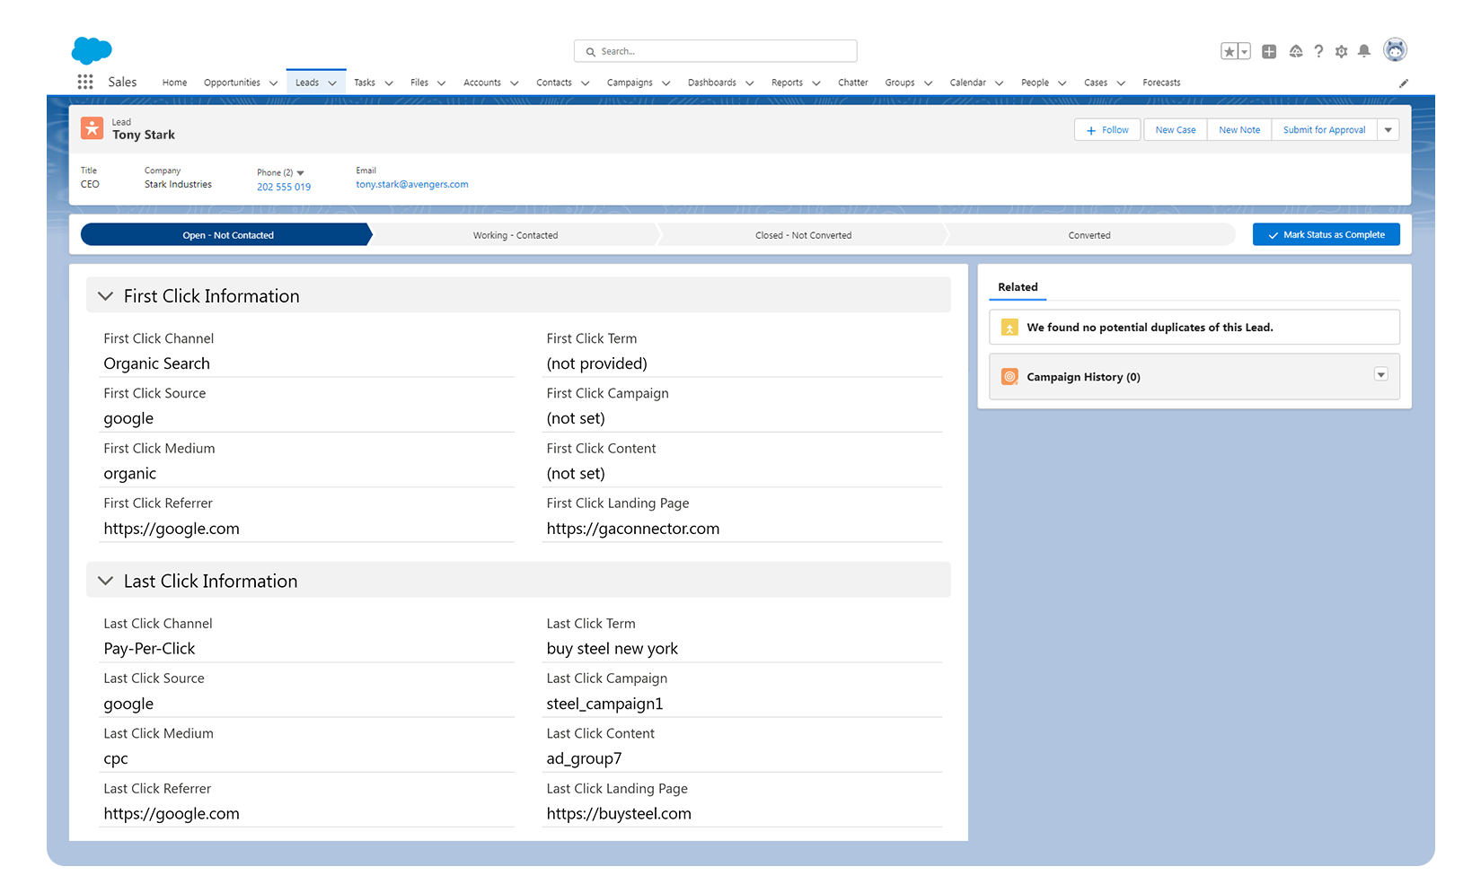Select the Related tab
The image size is (1481, 884).
1018,287
